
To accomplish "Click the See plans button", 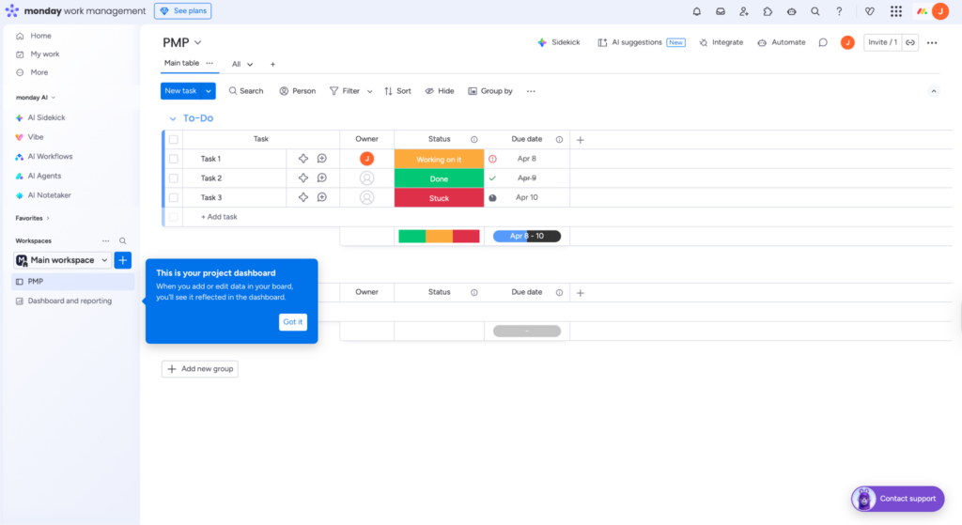I will pos(183,11).
